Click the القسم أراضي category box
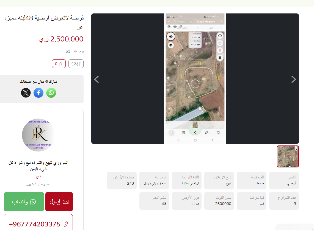Viewport: 314px width, 230px height. coord(284,180)
